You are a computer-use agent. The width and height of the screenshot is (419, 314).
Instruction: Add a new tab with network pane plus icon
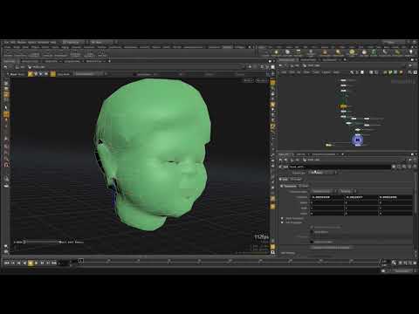(345, 60)
